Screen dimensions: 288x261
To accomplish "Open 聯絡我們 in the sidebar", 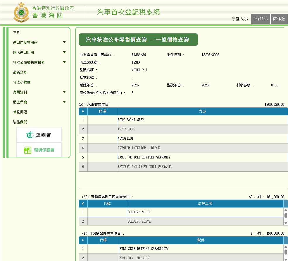I will (20, 122).
